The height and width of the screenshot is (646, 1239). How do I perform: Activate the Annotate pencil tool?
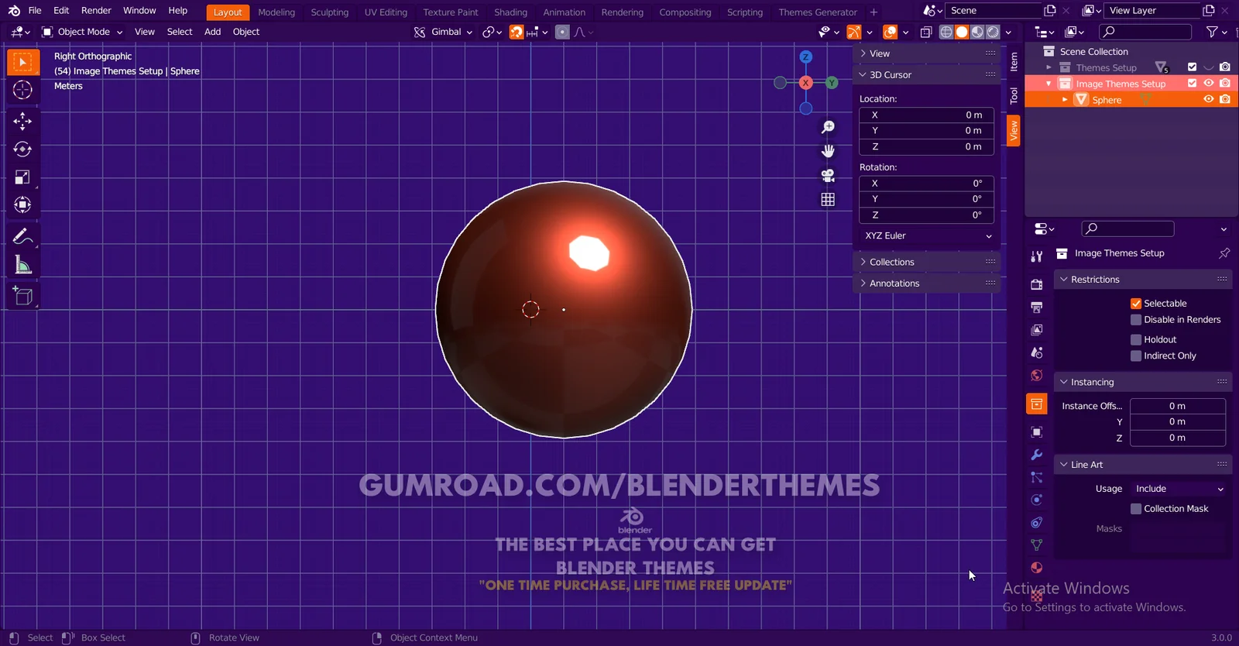22,236
